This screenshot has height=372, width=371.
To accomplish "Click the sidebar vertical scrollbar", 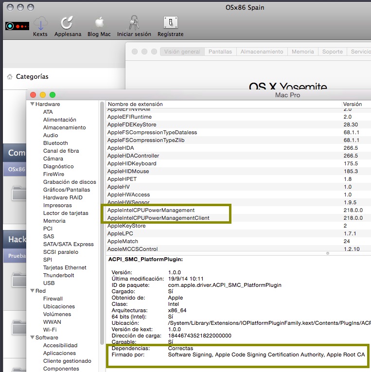I will click(102, 223).
